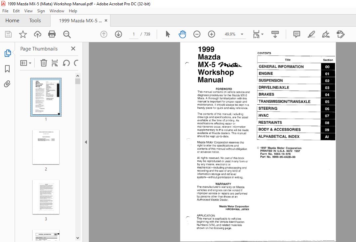This screenshot has height=242, width=356.
Task: Switch to the Tools tab
Action: point(35,20)
